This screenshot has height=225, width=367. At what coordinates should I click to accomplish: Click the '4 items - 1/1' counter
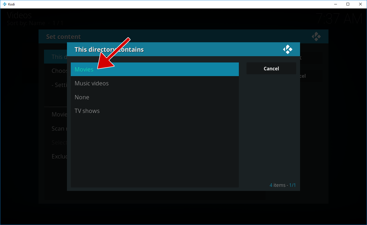[x=283, y=185]
